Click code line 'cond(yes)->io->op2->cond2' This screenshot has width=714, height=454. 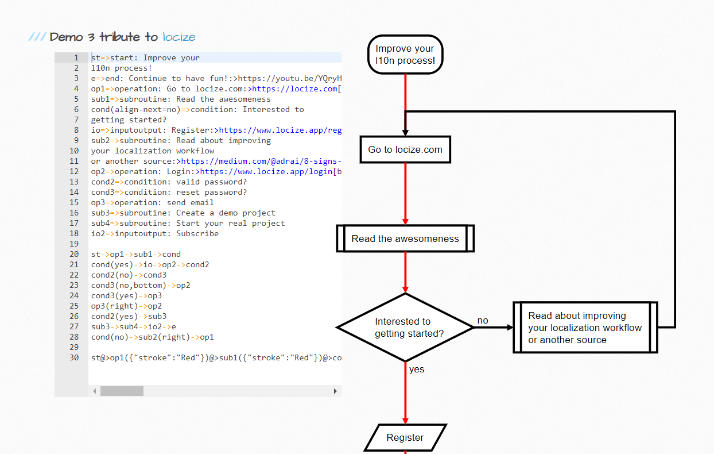[x=150, y=264]
